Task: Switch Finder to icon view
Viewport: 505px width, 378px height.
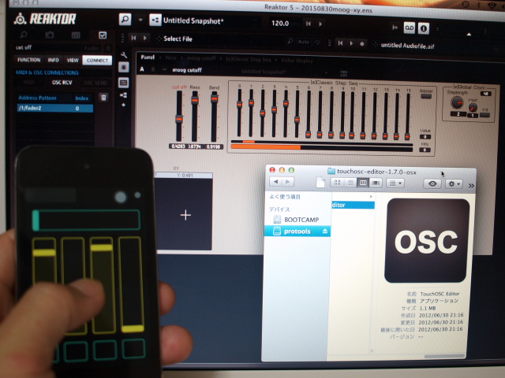Action: 337,183
